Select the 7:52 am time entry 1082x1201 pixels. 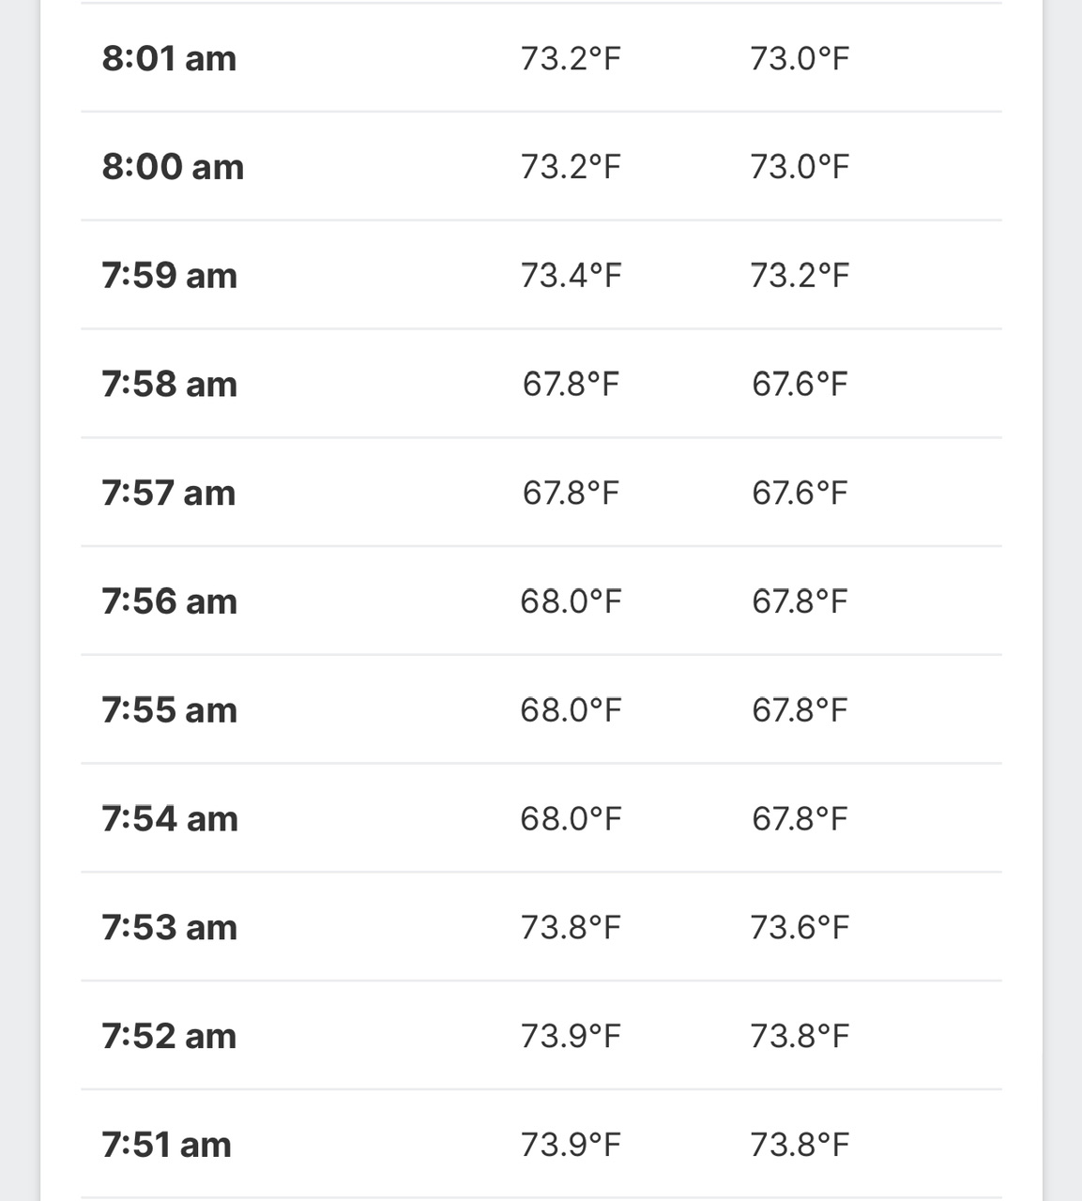pos(169,1037)
